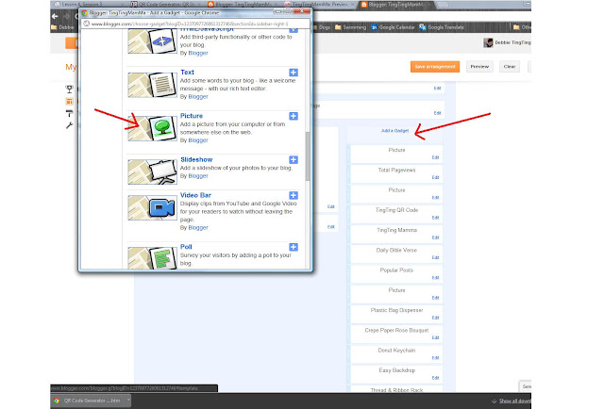Click the popup address bar URL
This screenshot has height=409, width=604.
click(190, 24)
